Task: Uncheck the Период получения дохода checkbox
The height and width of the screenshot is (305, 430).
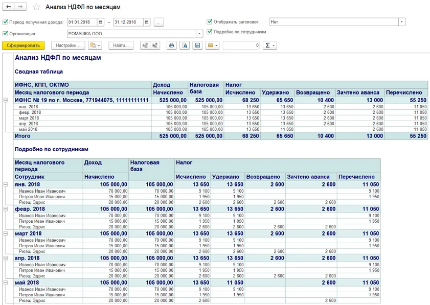Action: point(5,22)
